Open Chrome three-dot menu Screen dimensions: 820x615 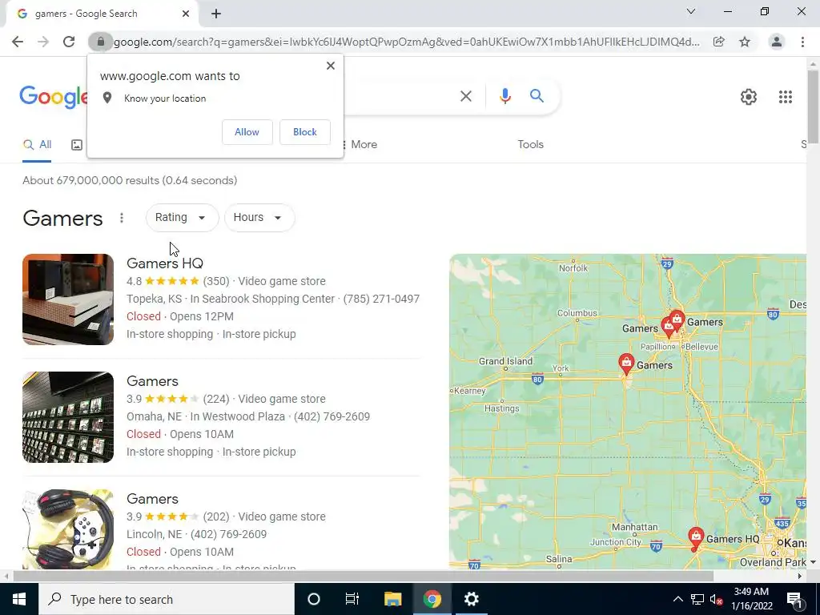pyautogui.click(x=802, y=42)
